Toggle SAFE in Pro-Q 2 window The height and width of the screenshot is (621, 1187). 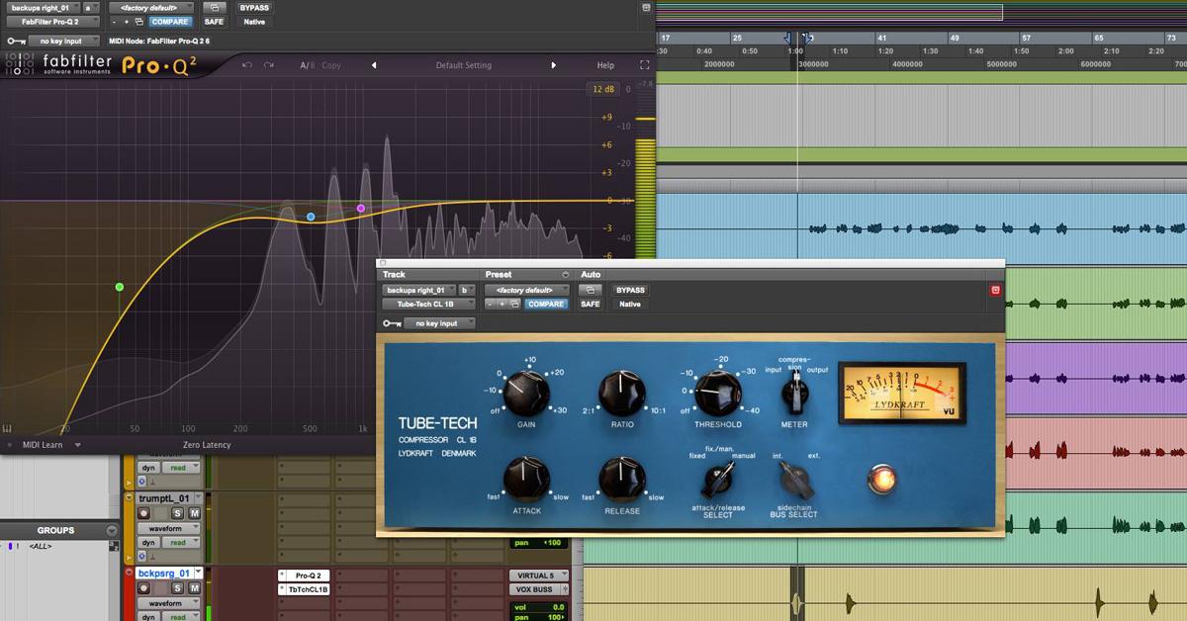point(214,22)
